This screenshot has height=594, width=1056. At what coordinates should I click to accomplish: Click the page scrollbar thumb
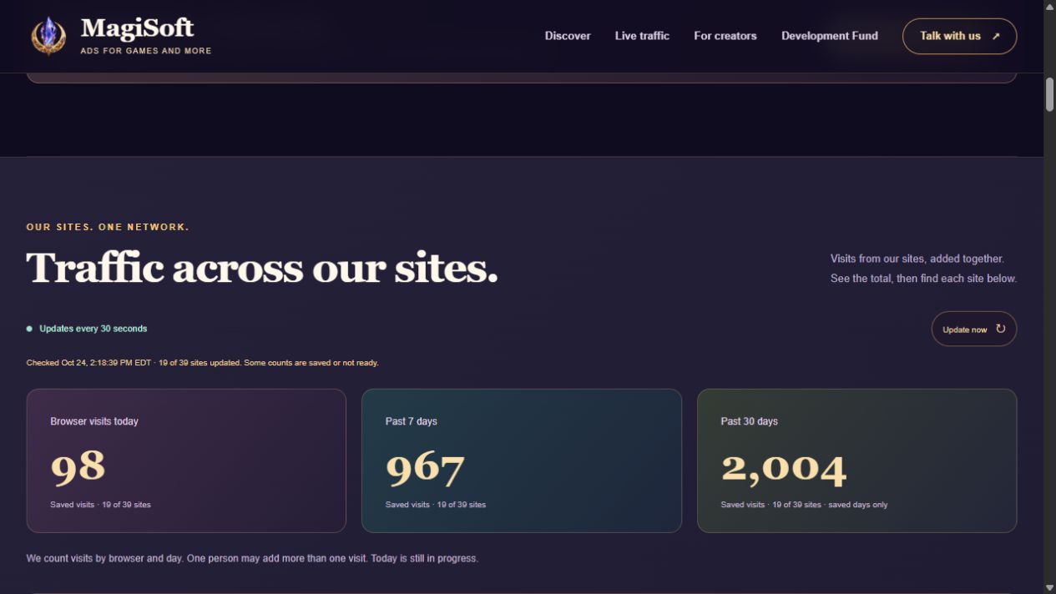[x=1049, y=94]
